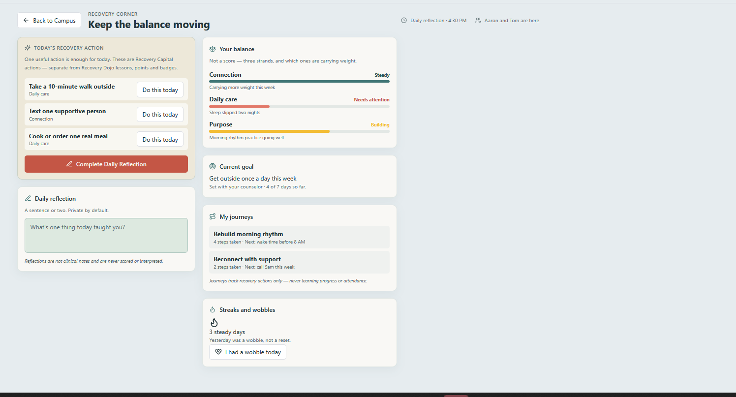Click the Building status label
736x397 pixels.
click(380, 125)
